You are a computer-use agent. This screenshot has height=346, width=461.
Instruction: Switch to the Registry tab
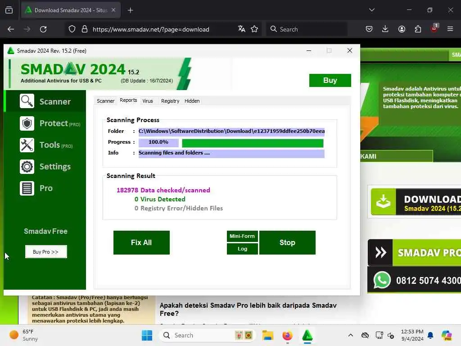tap(170, 101)
